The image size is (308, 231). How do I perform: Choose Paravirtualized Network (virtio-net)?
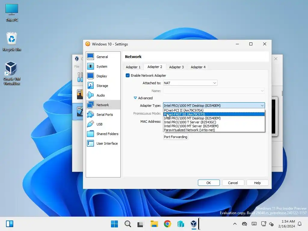click(214, 130)
